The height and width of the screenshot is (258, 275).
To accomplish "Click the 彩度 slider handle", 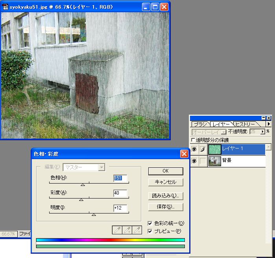I will 81,200.
